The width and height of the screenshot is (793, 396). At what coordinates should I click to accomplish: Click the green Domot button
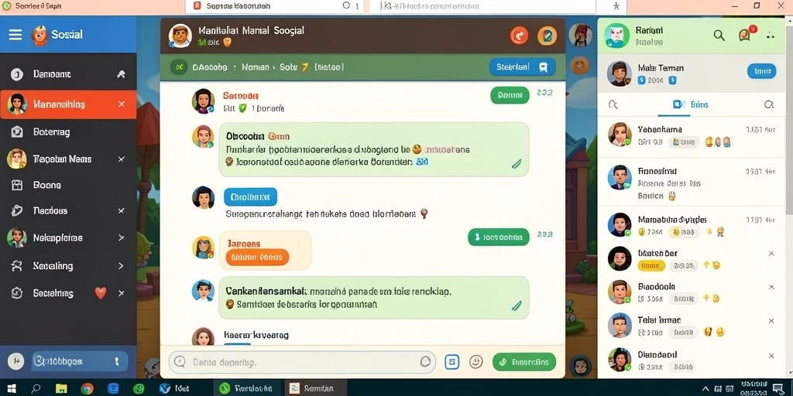pos(510,95)
